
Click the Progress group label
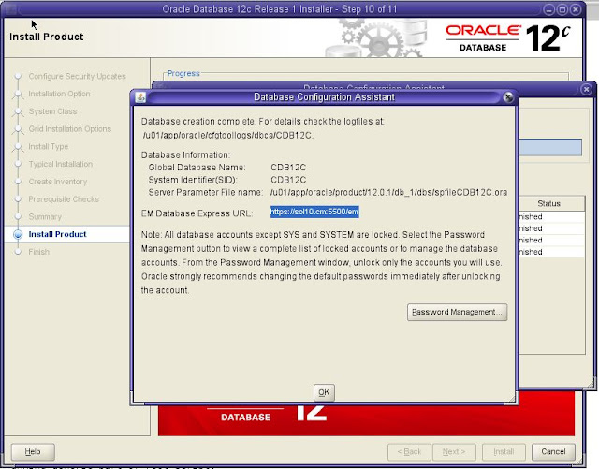pos(183,73)
